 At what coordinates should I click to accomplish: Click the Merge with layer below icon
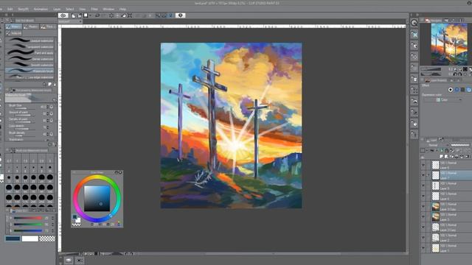point(462,156)
